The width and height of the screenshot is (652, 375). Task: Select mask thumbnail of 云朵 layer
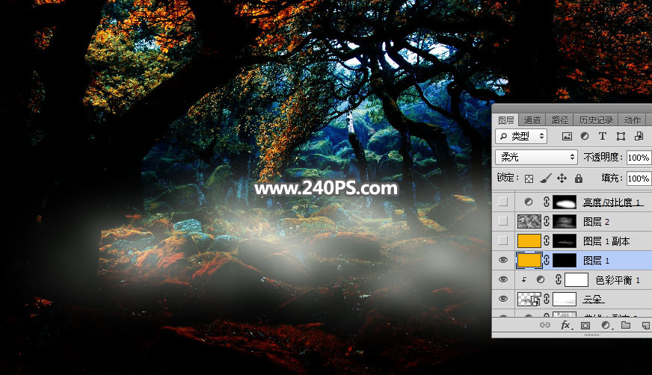pos(565,300)
